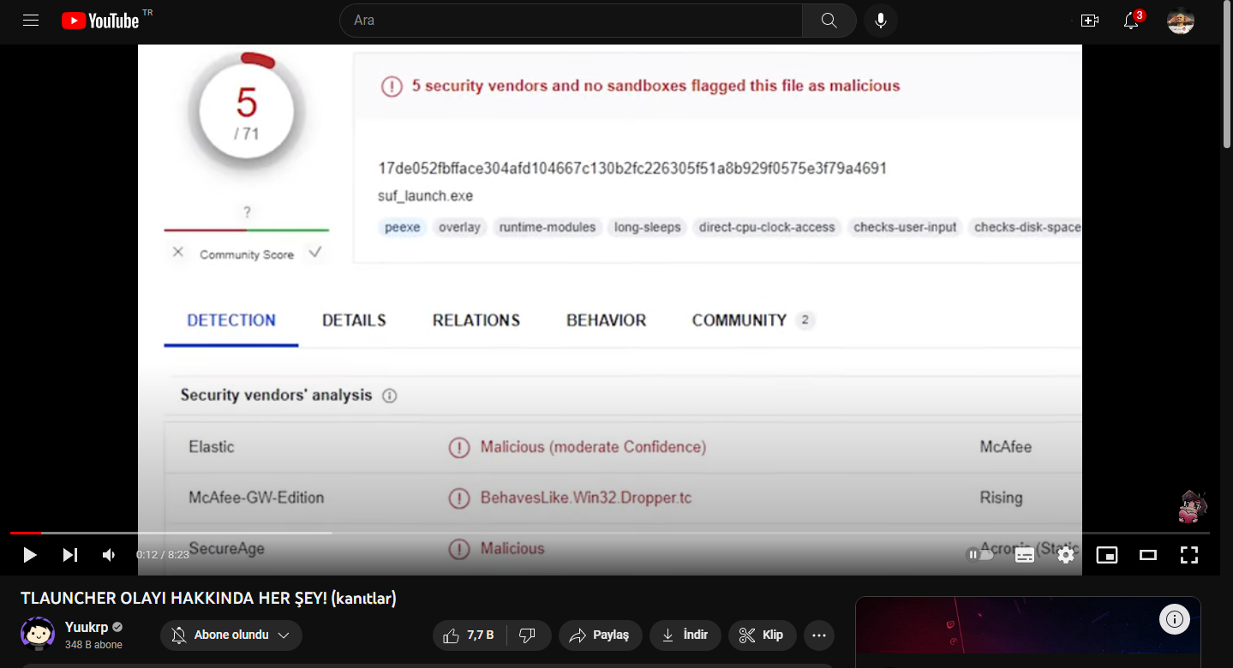Click the 'overlay' tag in the video
1233x668 pixels.
click(x=459, y=228)
